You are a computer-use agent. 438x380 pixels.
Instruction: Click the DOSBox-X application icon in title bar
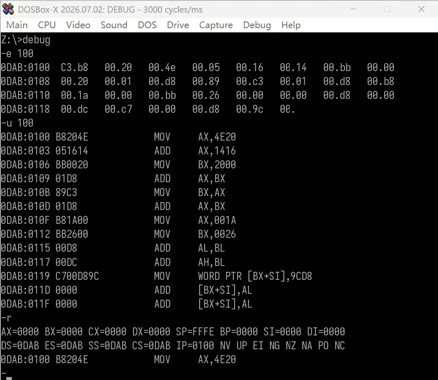[x=8, y=9]
